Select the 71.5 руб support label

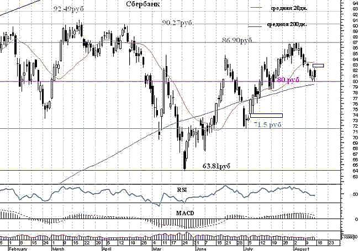pyautogui.click(x=267, y=125)
